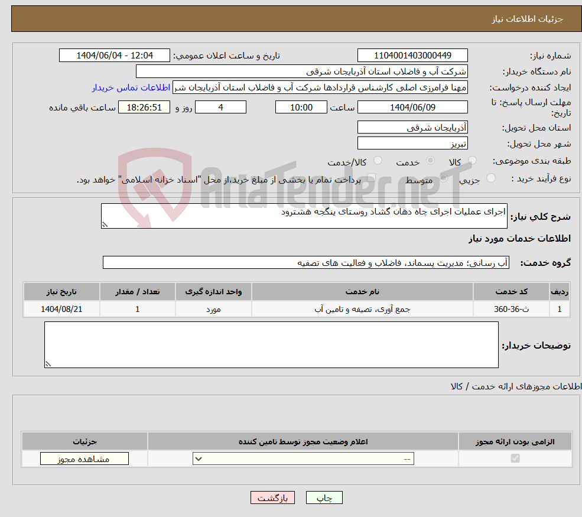582x517 pixels.
Task: Click the شماره نیاز number field
Action: (412, 55)
